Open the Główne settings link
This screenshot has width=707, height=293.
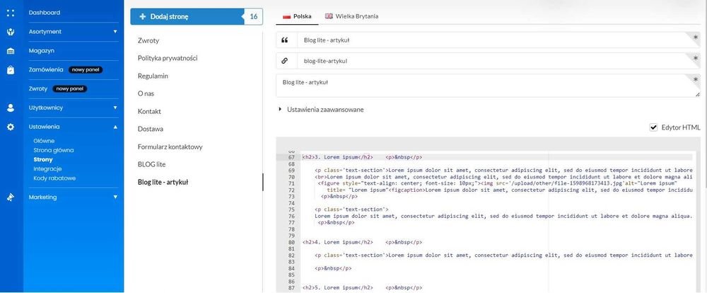tap(44, 141)
